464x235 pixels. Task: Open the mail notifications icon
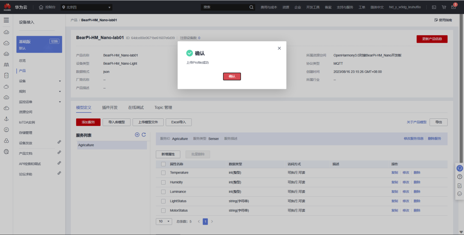[x=454, y=7]
